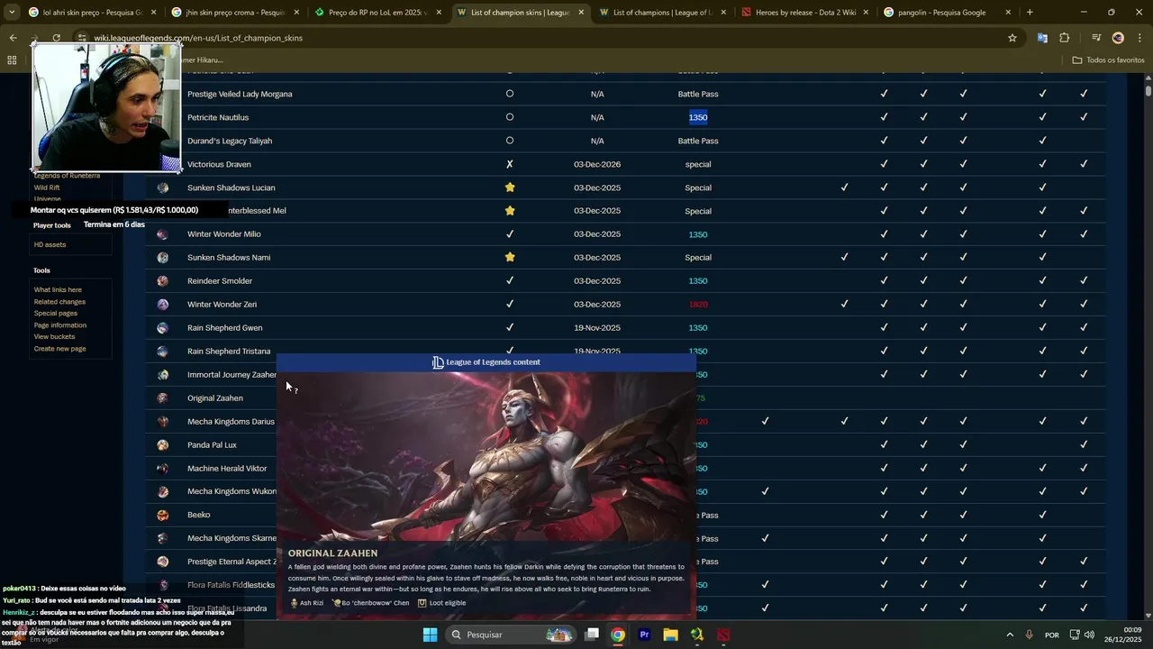Switch to 'lol ahri skin preço' tab
Screen dimensions: 1153x649
[x=93, y=13]
